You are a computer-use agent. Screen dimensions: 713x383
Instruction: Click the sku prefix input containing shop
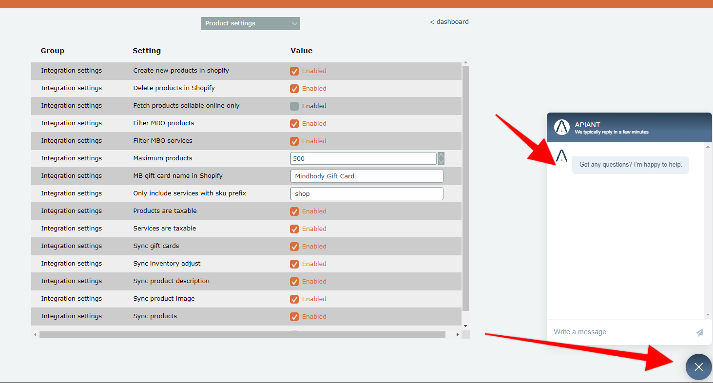366,194
